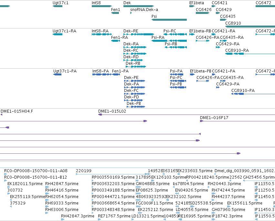Select the EK155611.5prime EST label

coord(245,203)
